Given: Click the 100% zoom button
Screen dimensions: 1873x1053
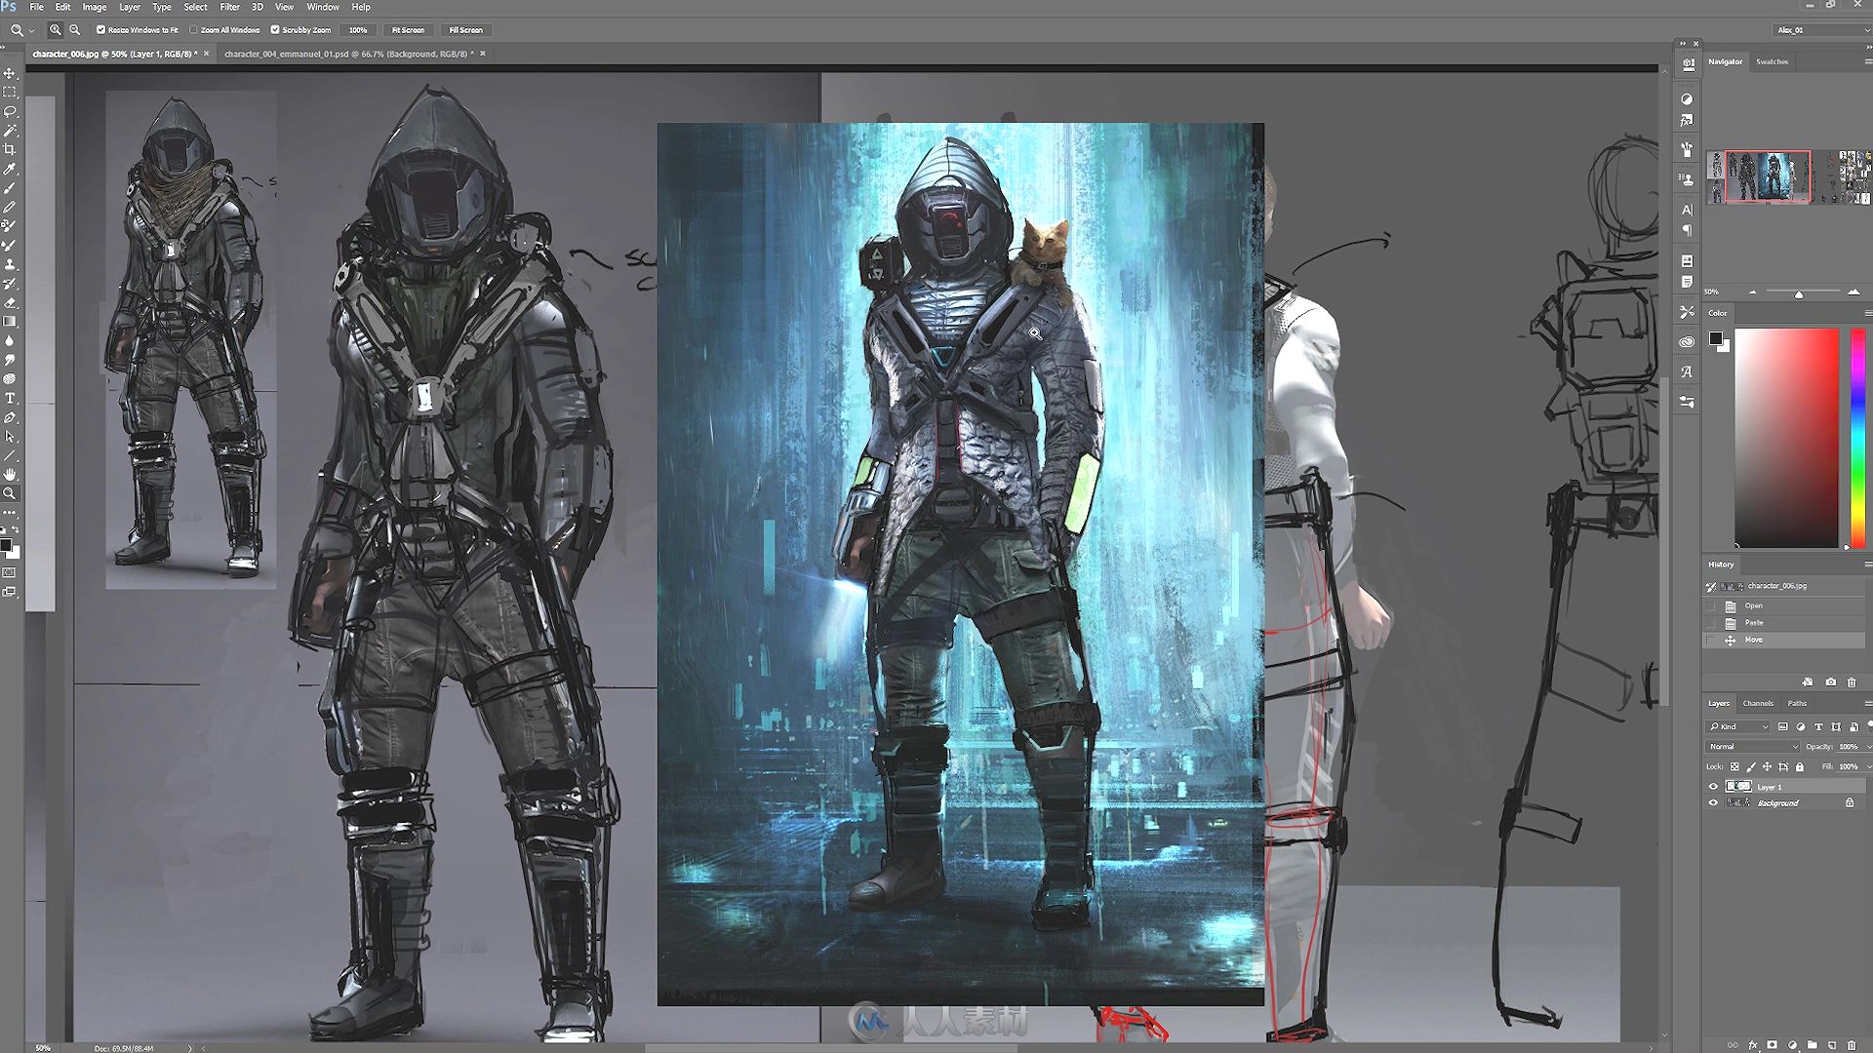Looking at the screenshot, I should coord(358,30).
